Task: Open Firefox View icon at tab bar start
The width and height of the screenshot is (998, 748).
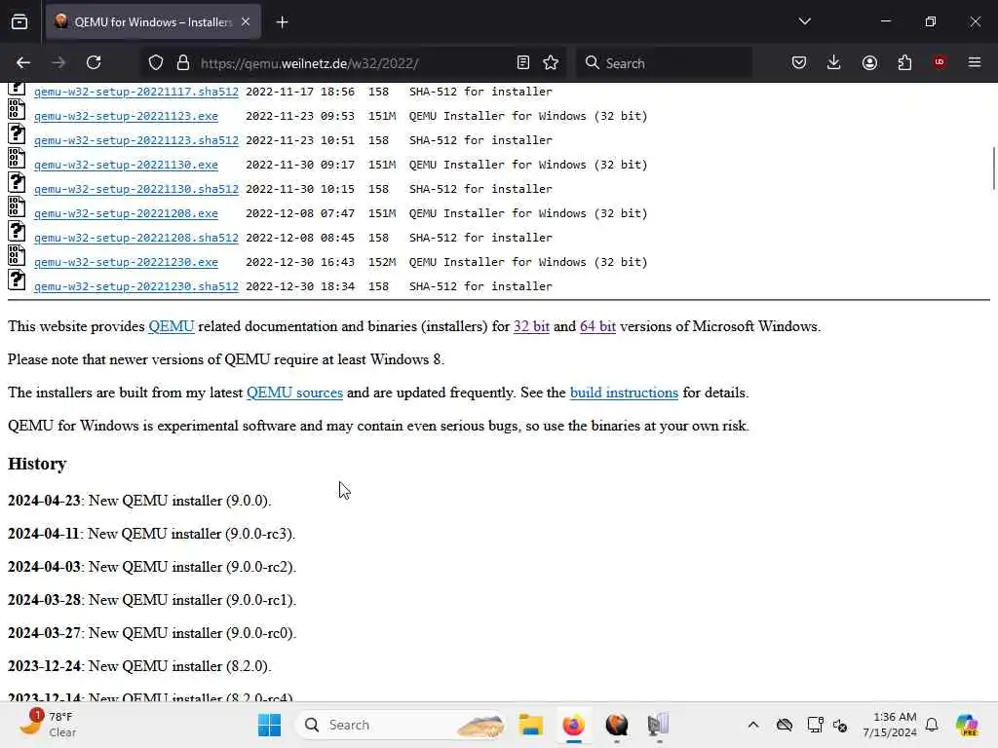Action: point(19,21)
